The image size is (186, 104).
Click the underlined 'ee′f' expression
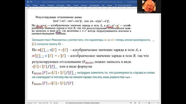58,31
